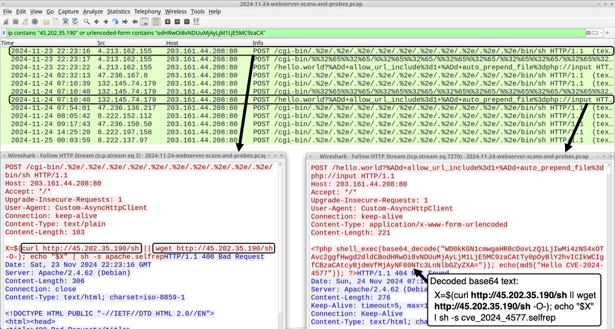Viewport: 615px width, 329px height.
Task: Select packet at 2024-11-23 22:23:17
Action: point(308,59)
